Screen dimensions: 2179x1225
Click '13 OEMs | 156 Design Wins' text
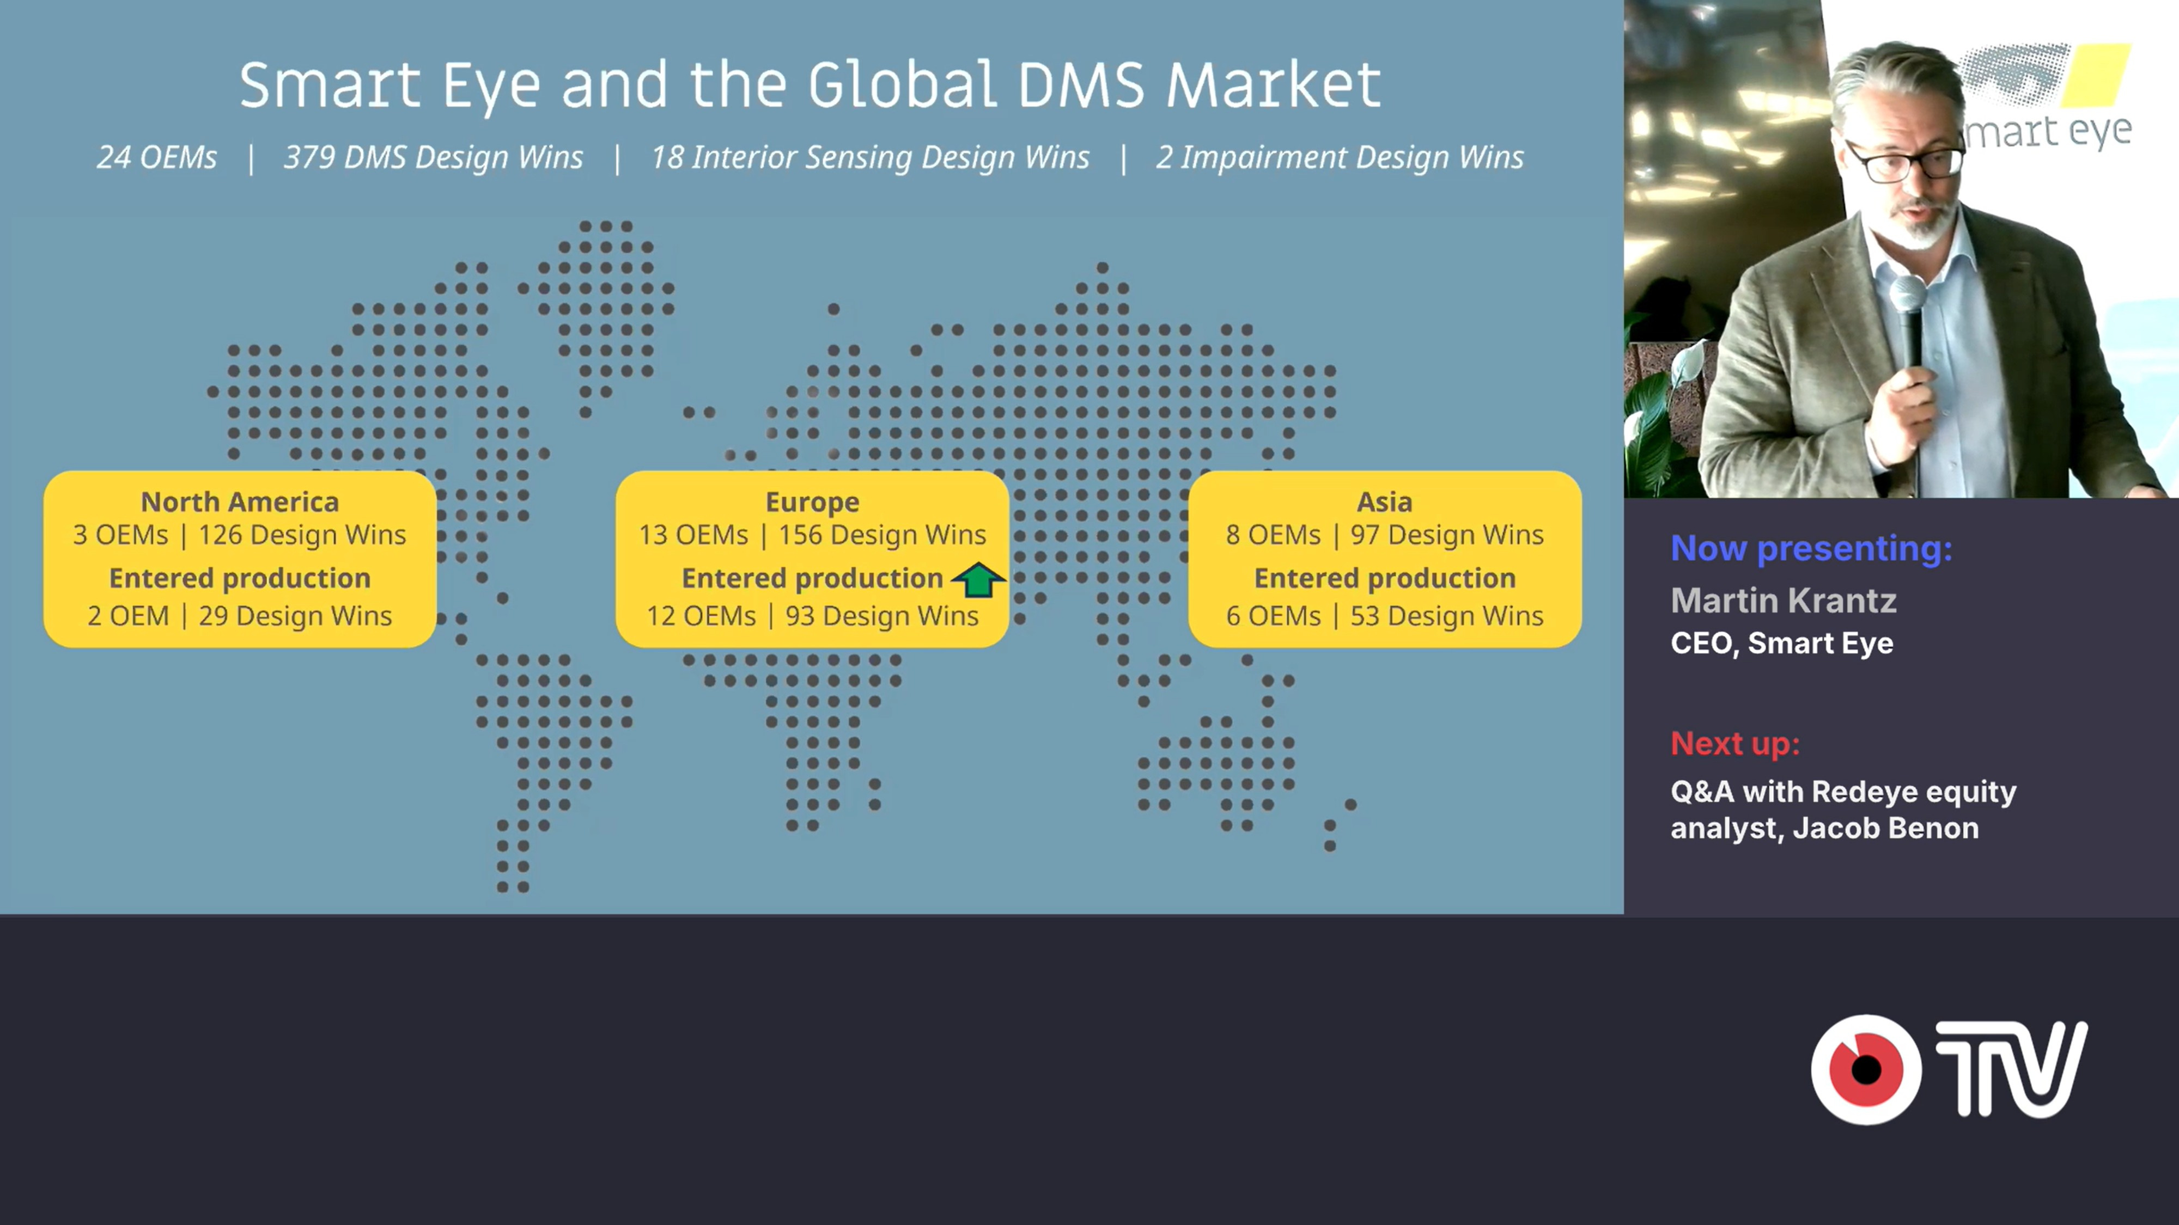click(x=812, y=535)
